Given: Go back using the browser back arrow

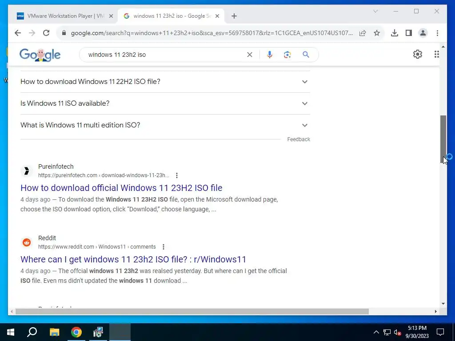Looking at the screenshot, I should (18, 33).
